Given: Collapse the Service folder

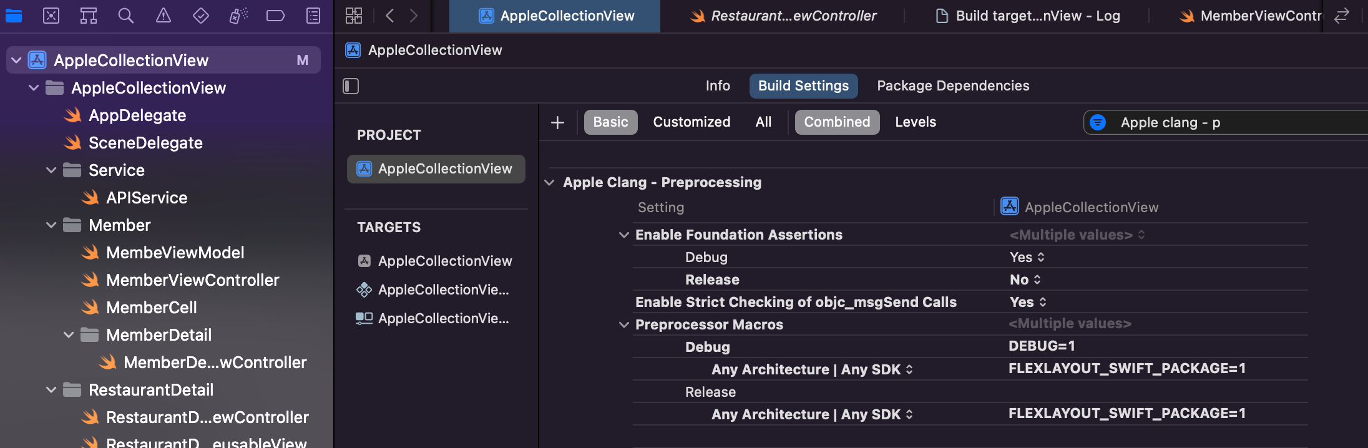Looking at the screenshot, I should [51, 170].
